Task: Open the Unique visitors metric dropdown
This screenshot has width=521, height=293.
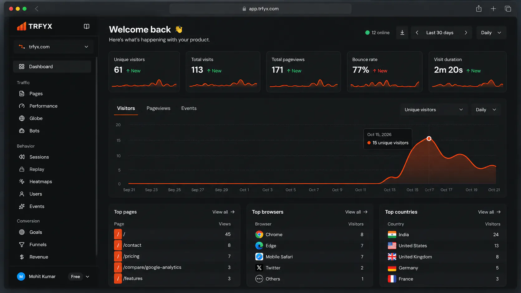Action: tap(434, 110)
